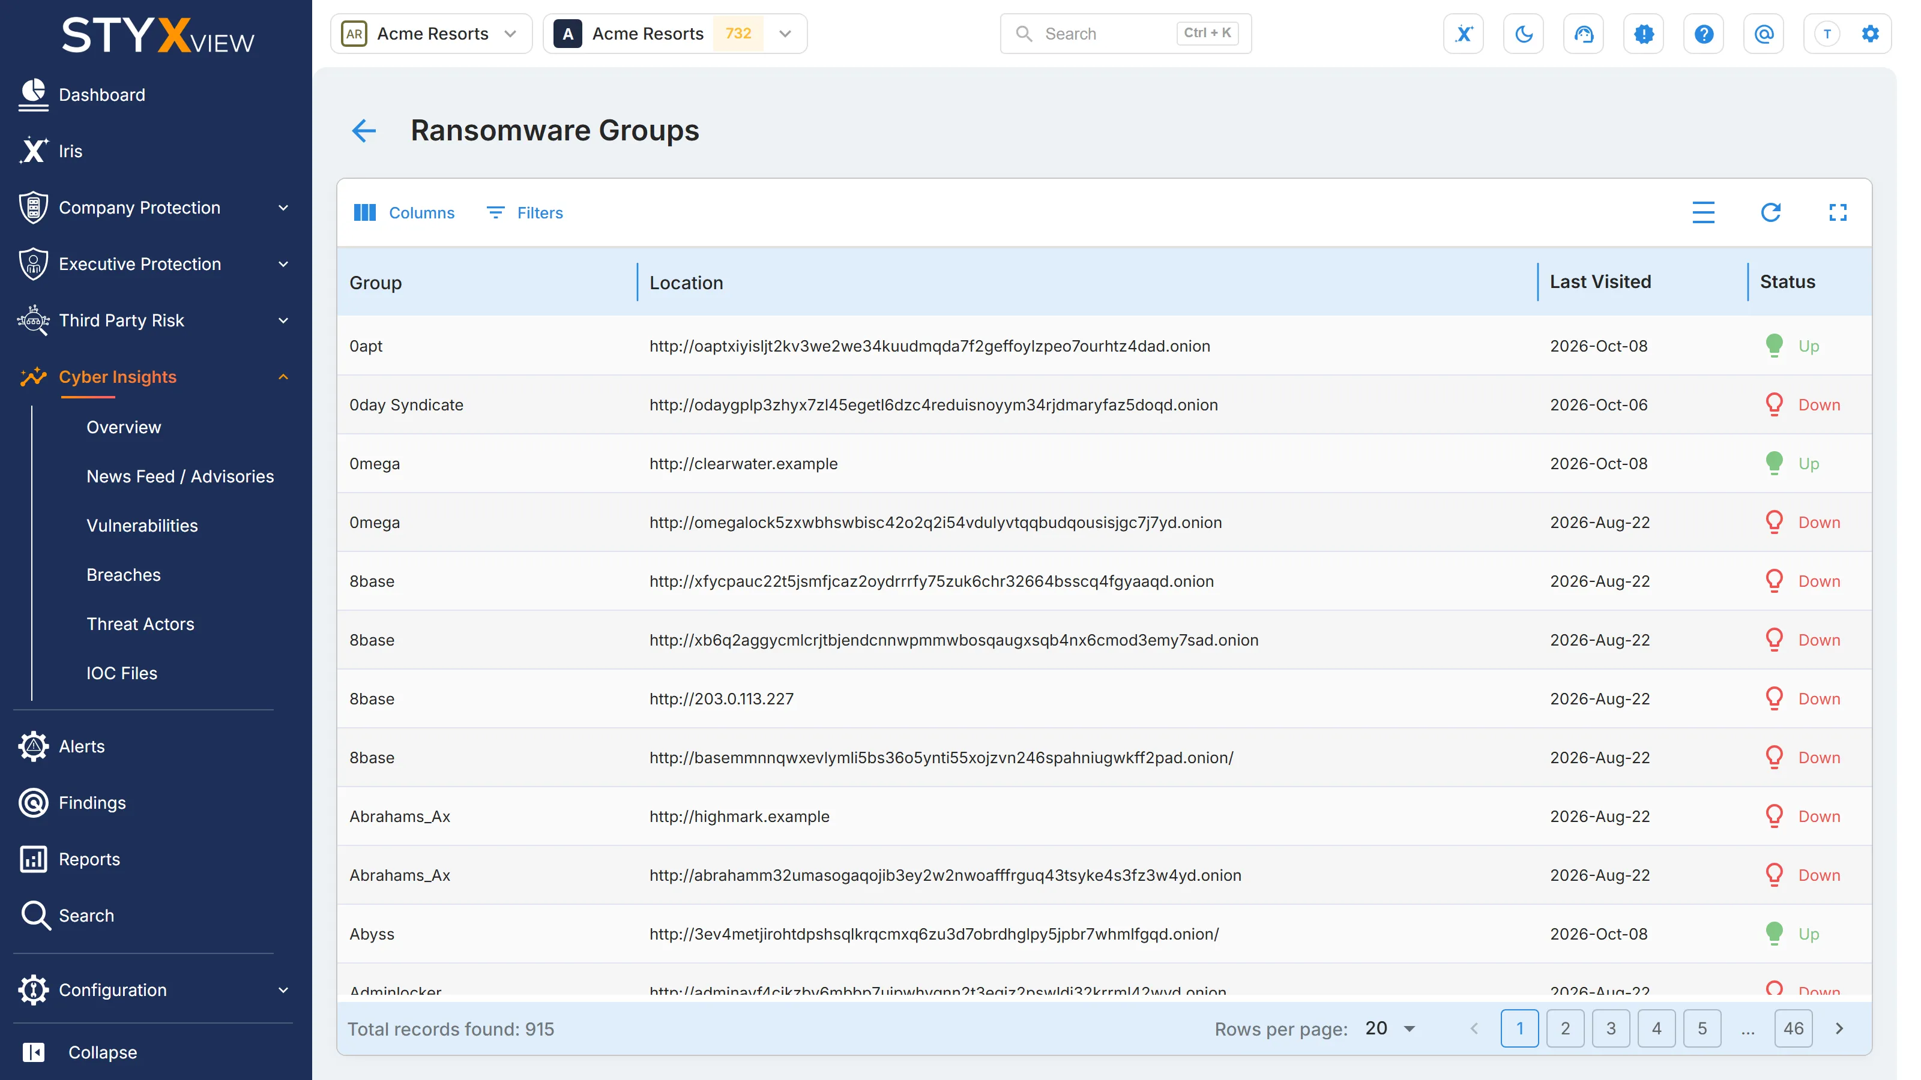Open the Iris X icon in top toolbar
The height and width of the screenshot is (1080, 1921).
tap(1464, 34)
